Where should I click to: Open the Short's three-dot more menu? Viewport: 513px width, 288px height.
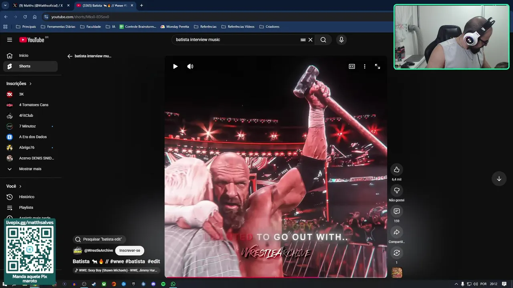365,66
